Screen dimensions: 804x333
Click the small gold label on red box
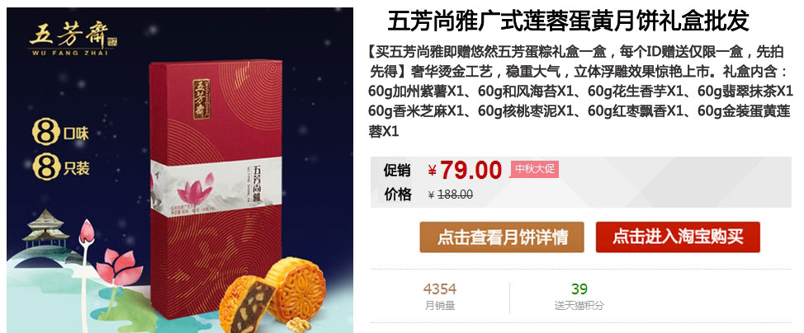(201, 99)
